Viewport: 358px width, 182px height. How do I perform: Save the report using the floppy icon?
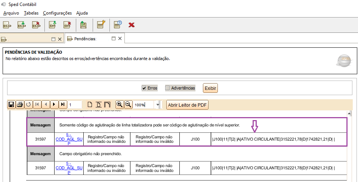(11, 104)
